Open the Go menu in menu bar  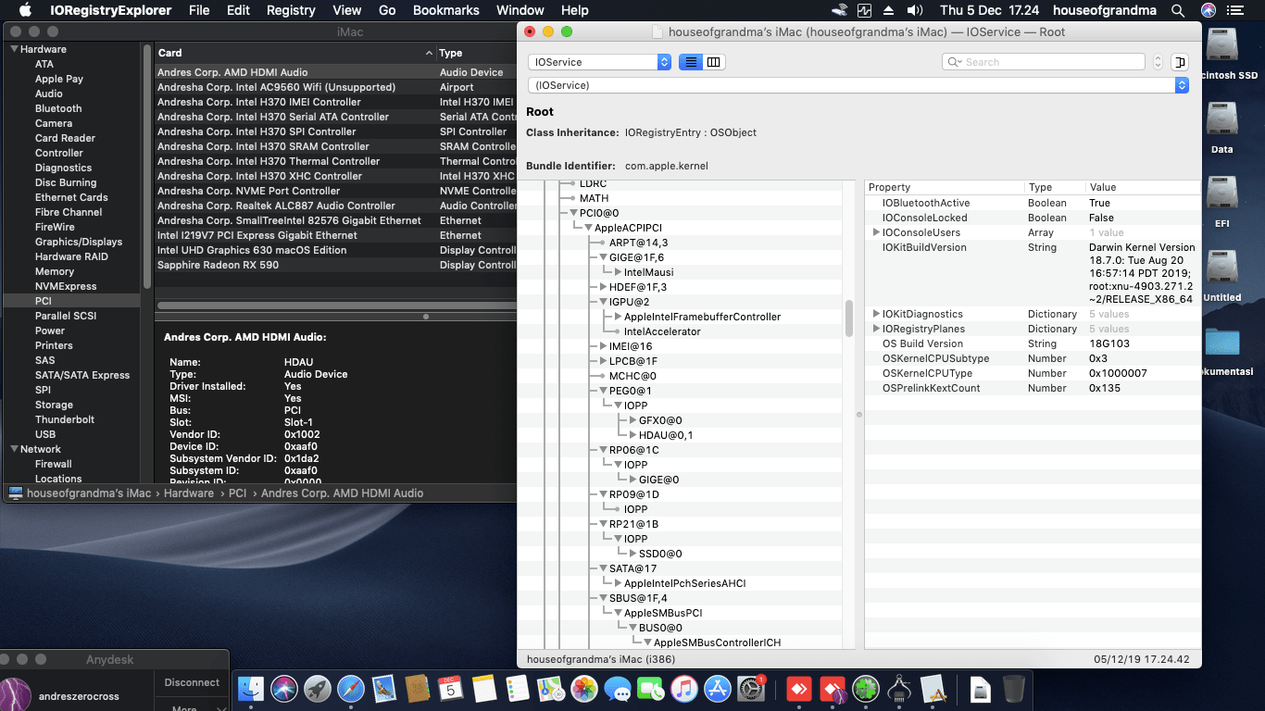pos(387,10)
